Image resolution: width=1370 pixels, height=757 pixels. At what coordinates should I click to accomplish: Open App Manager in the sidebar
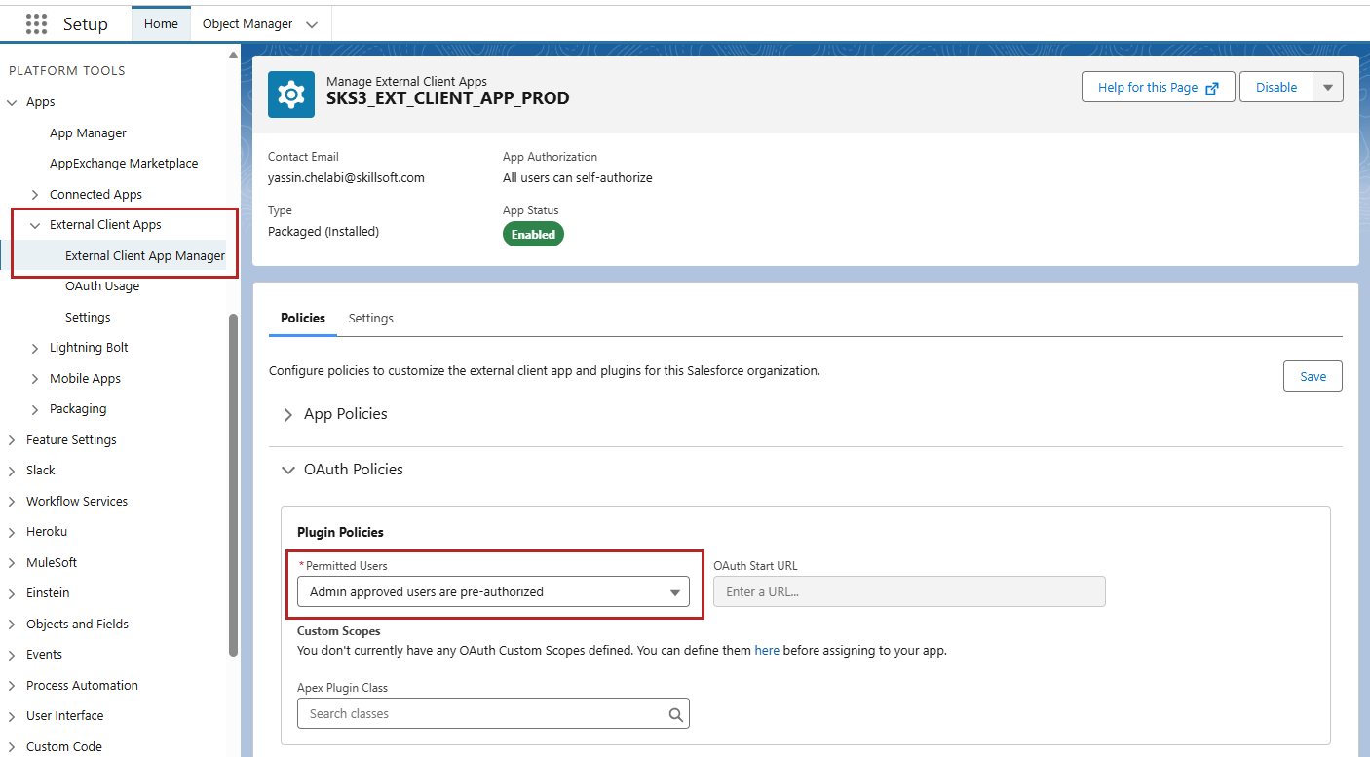coord(88,133)
